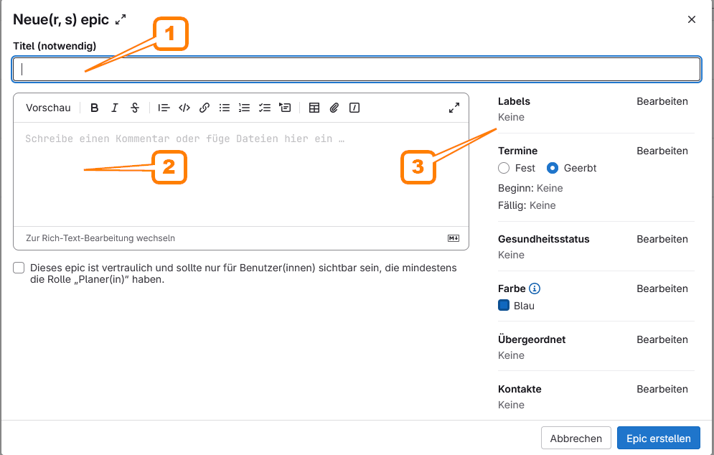Apply strikethrough formatting
This screenshot has width=714, height=455.
(x=135, y=108)
